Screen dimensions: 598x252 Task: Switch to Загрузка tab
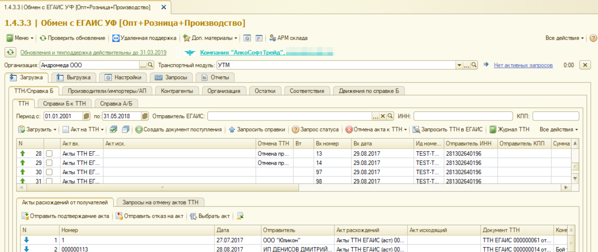[x=27, y=78]
